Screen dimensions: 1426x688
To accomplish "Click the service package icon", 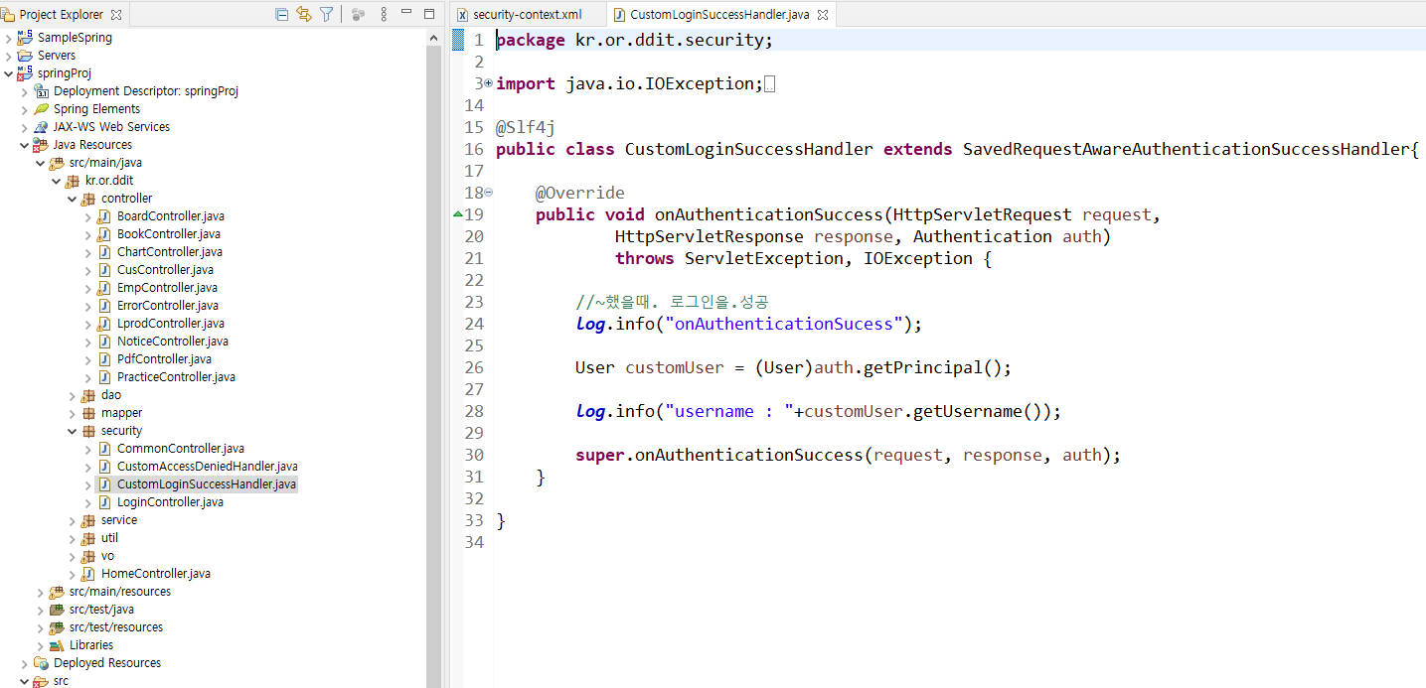I will 88,520.
